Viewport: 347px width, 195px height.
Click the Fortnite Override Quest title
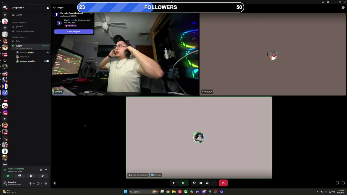point(72,13)
